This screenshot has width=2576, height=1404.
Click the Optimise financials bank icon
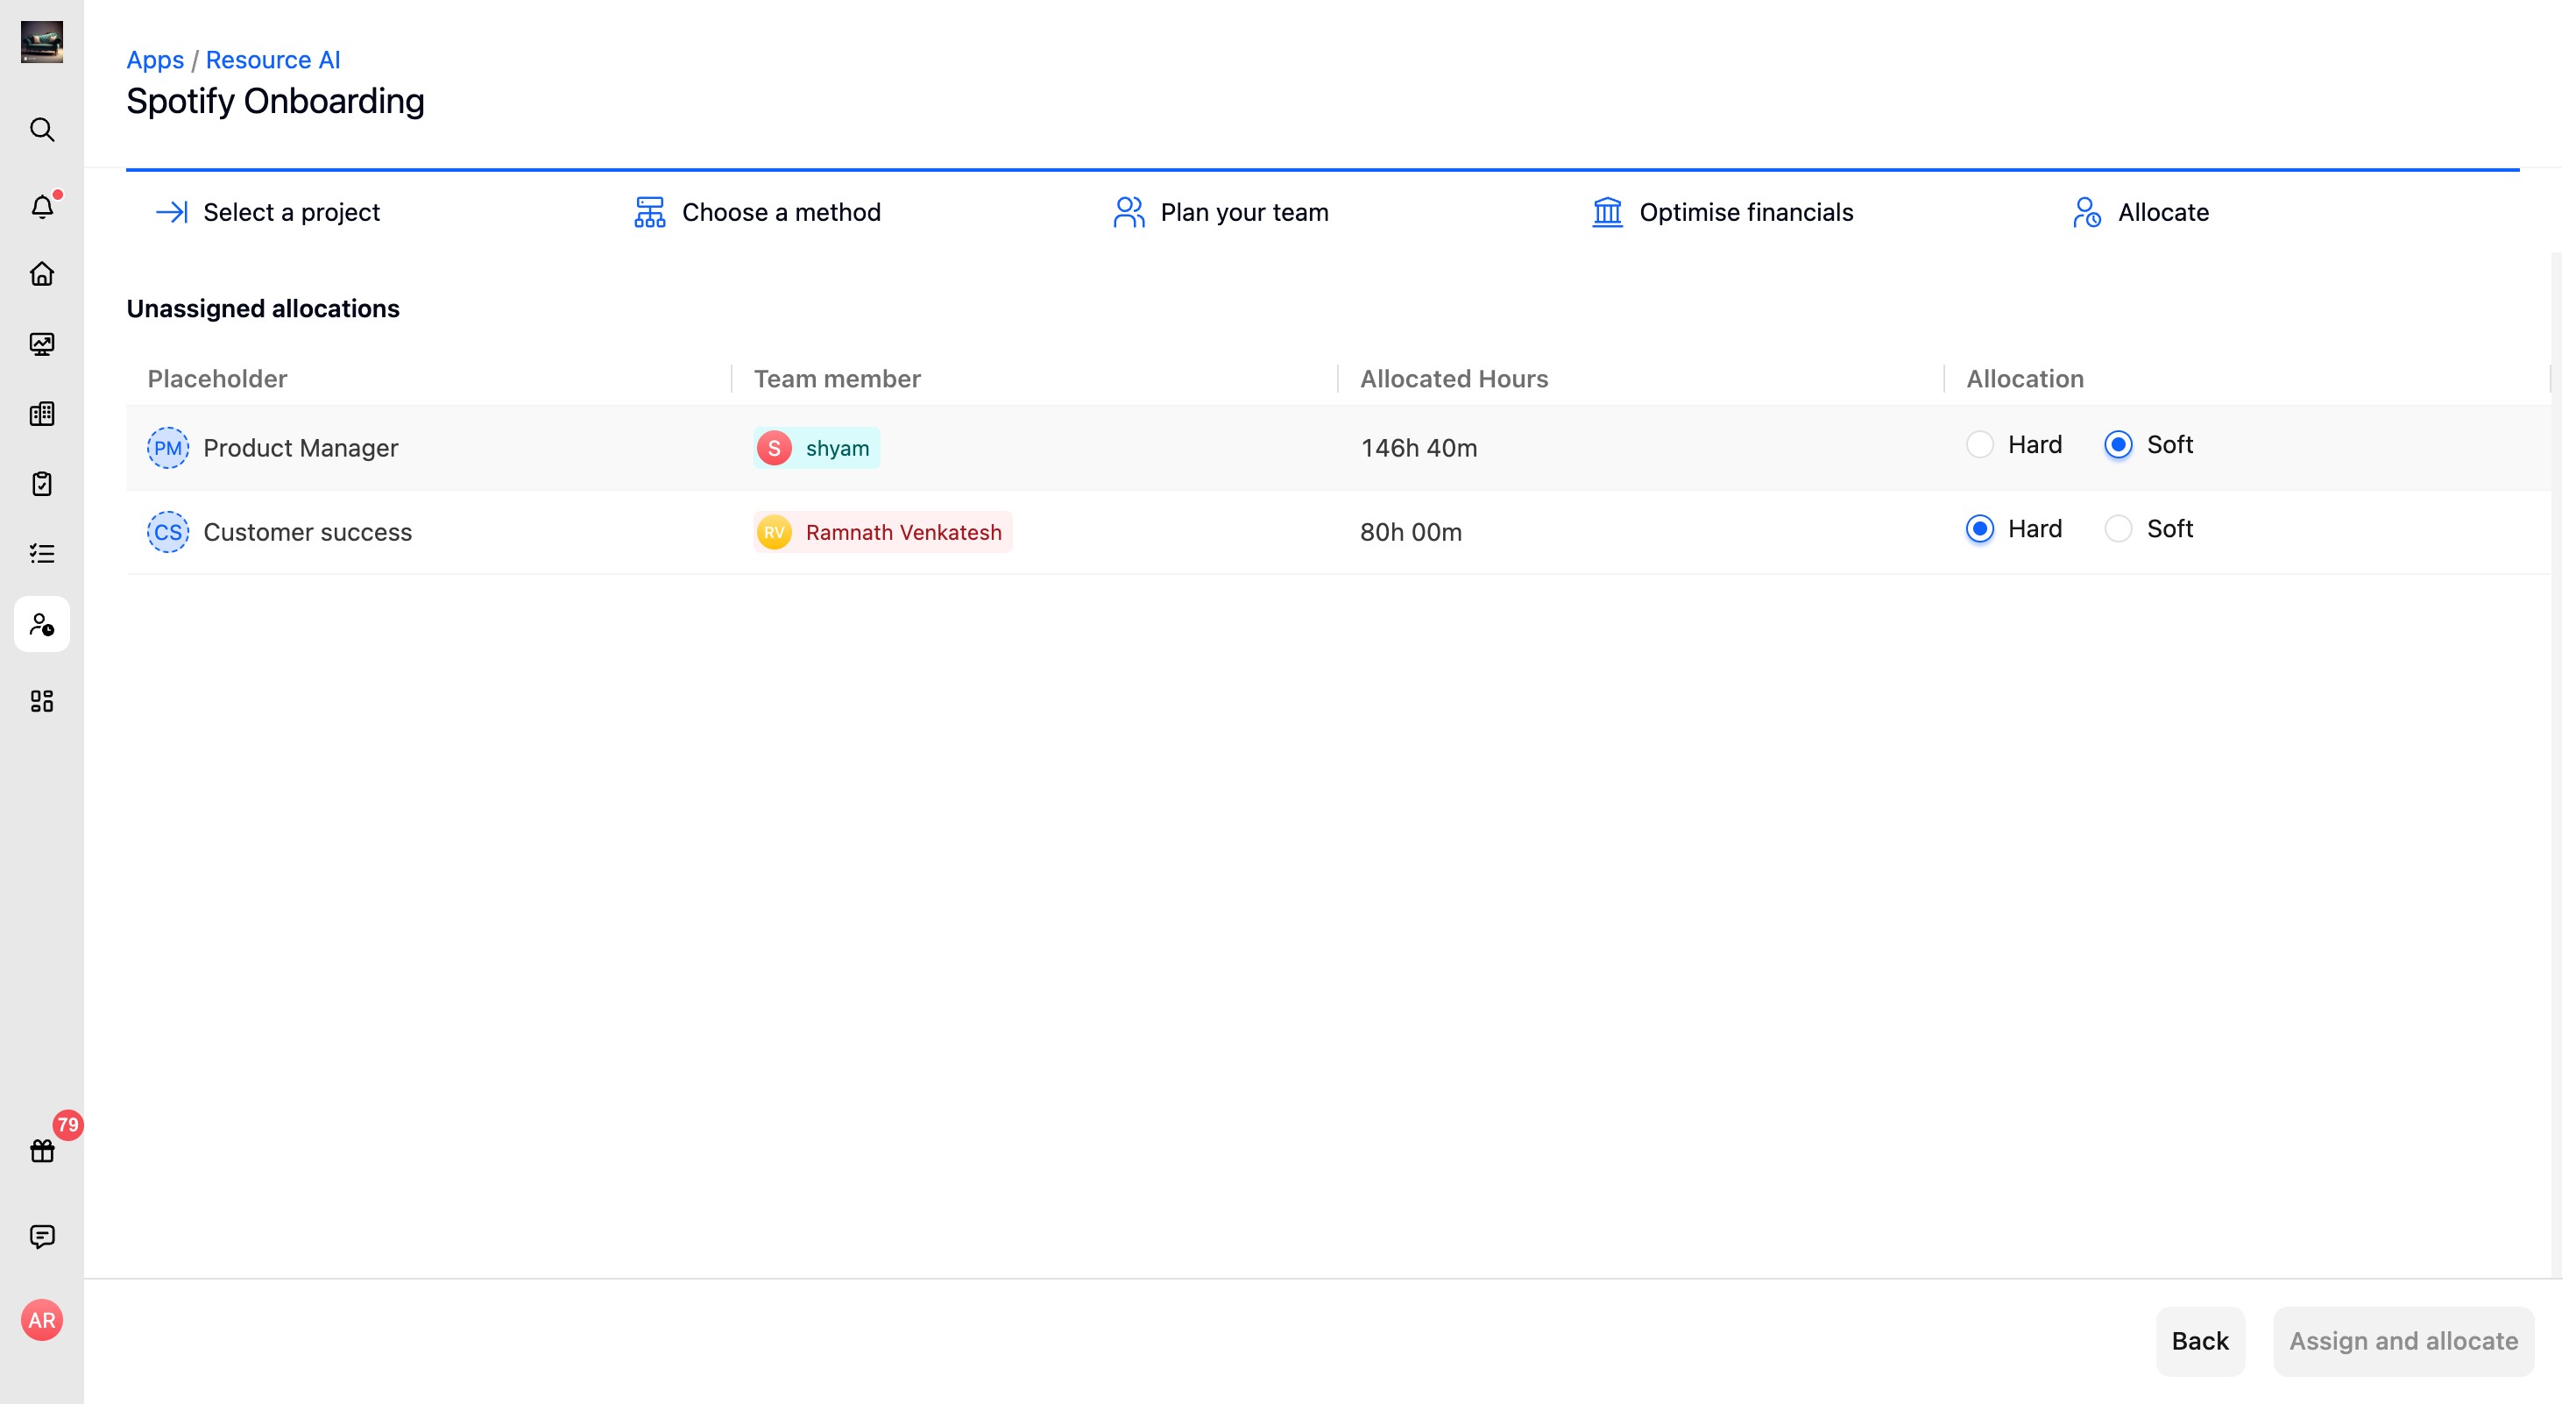tap(1608, 212)
